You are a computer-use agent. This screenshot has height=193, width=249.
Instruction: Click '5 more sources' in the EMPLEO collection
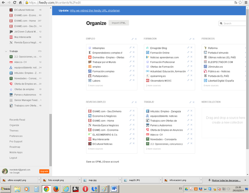[96, 86]
